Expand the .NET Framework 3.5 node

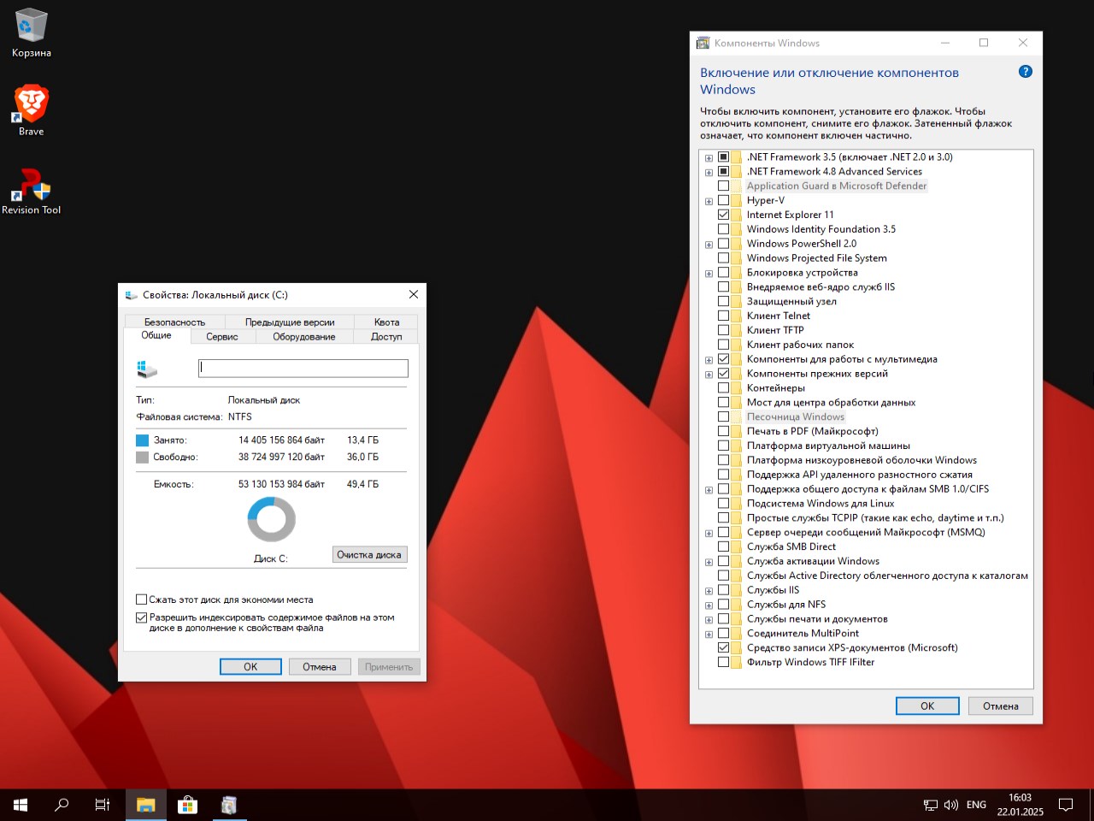pyautogui.click(x=709, y=157)
